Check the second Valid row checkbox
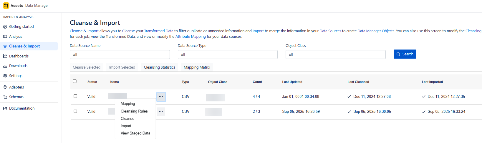482x143 pixels. [75, 111]
